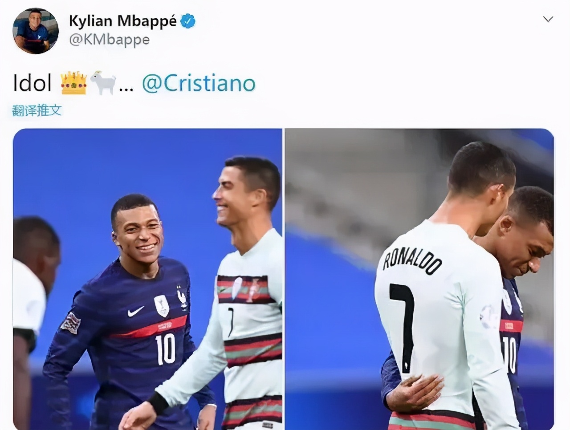570x430 pixels.
Task: Click the Portugal crest on the white jersey
Action: tap(254, 290)
